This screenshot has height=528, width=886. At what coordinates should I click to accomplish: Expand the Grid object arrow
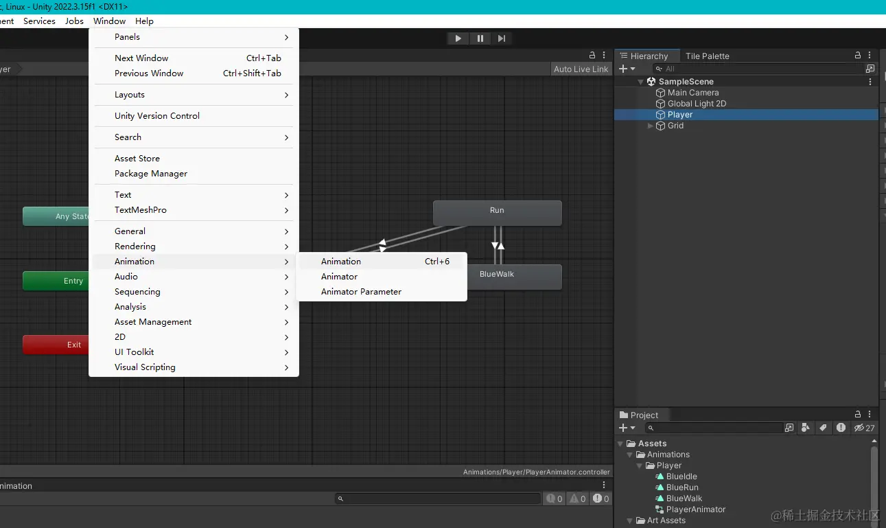[x=651, y=126]
